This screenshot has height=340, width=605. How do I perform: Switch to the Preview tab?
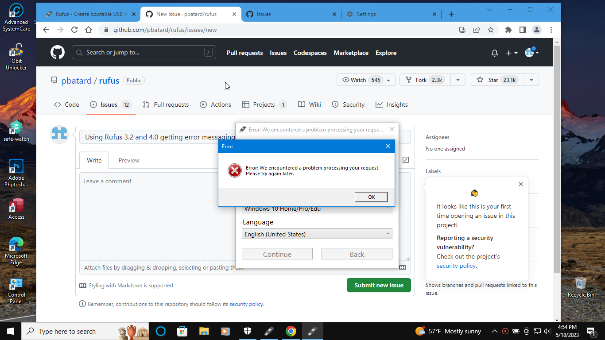(128, 160)
